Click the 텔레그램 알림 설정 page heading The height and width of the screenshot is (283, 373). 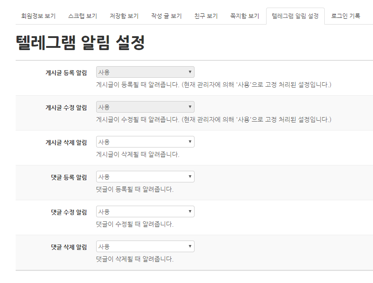80,42
